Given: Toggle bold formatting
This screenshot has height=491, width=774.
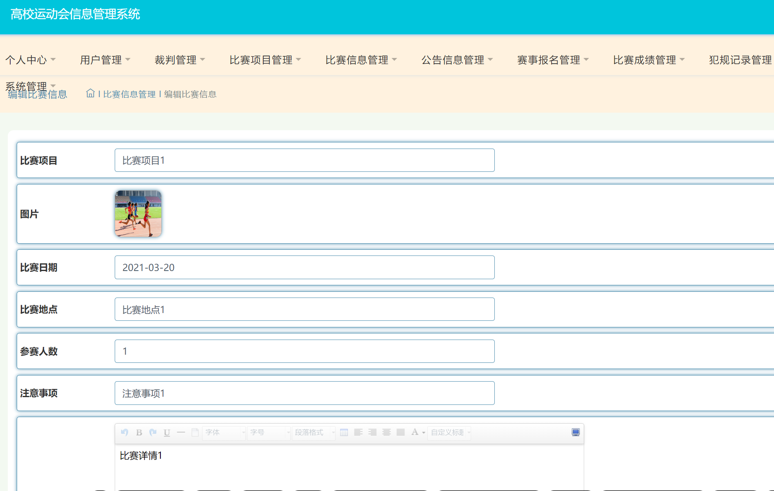Looking at the screenshot, I should point(139,433).
